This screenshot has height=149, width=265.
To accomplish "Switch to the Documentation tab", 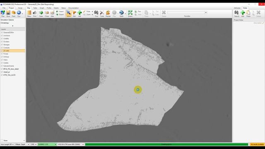I will pos(74,8).
